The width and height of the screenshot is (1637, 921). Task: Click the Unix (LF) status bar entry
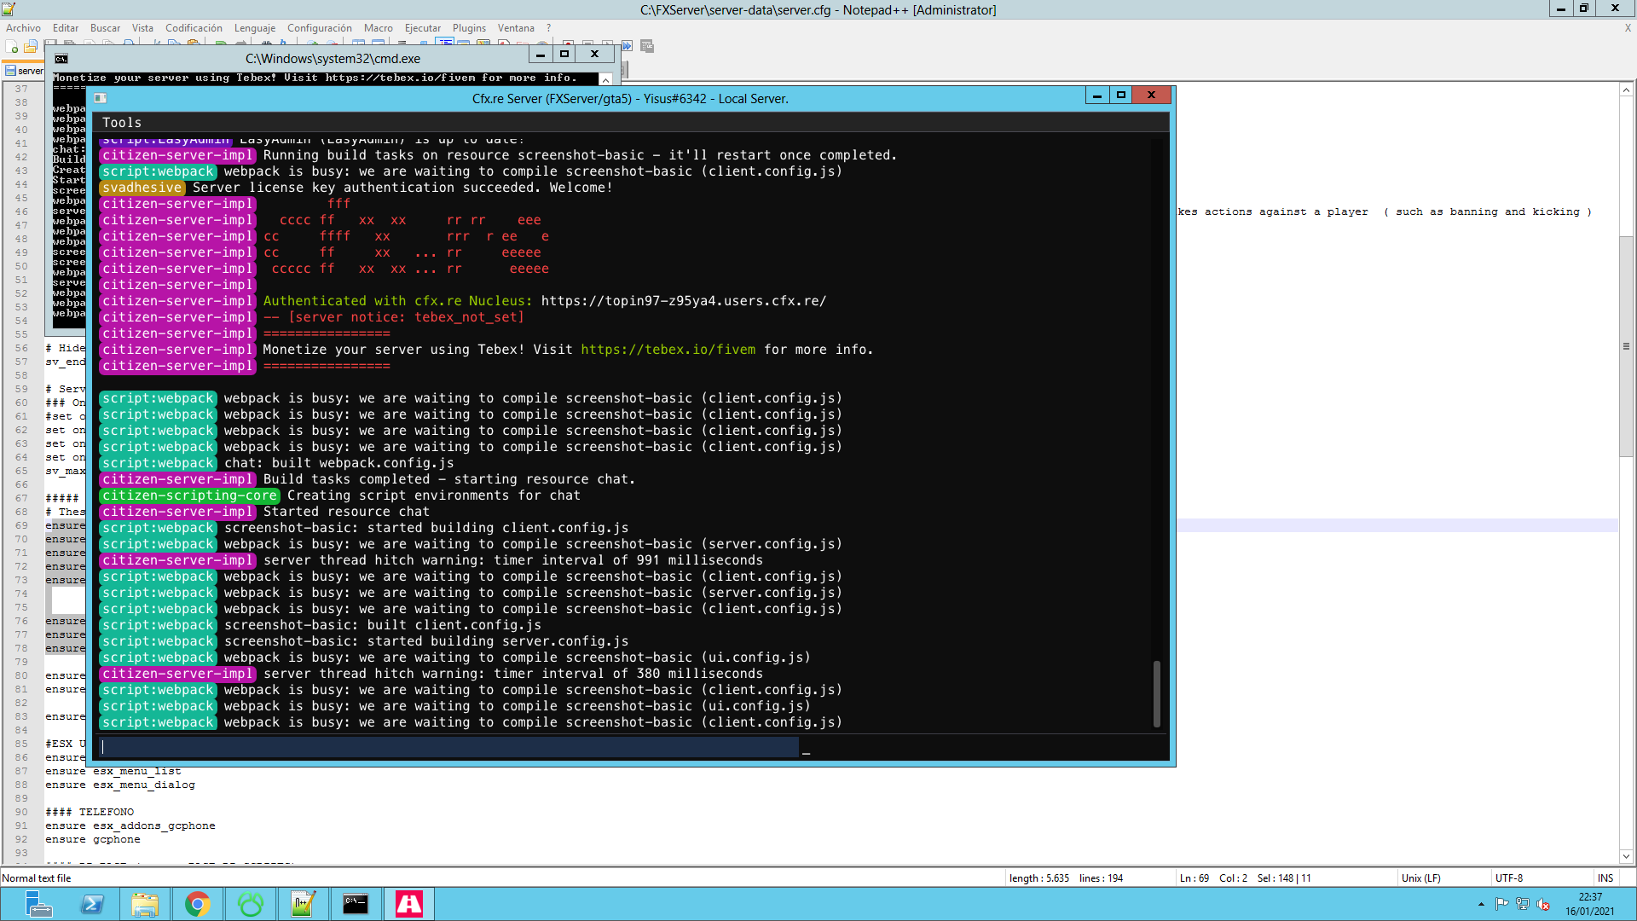click(x=1420, y=878)
